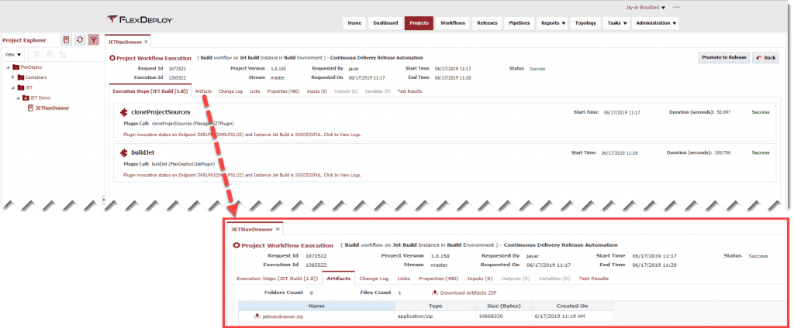The width and height of the screenshot is (794, 328).
Task: Open the Dashboard menu
Action: point(385,23)
